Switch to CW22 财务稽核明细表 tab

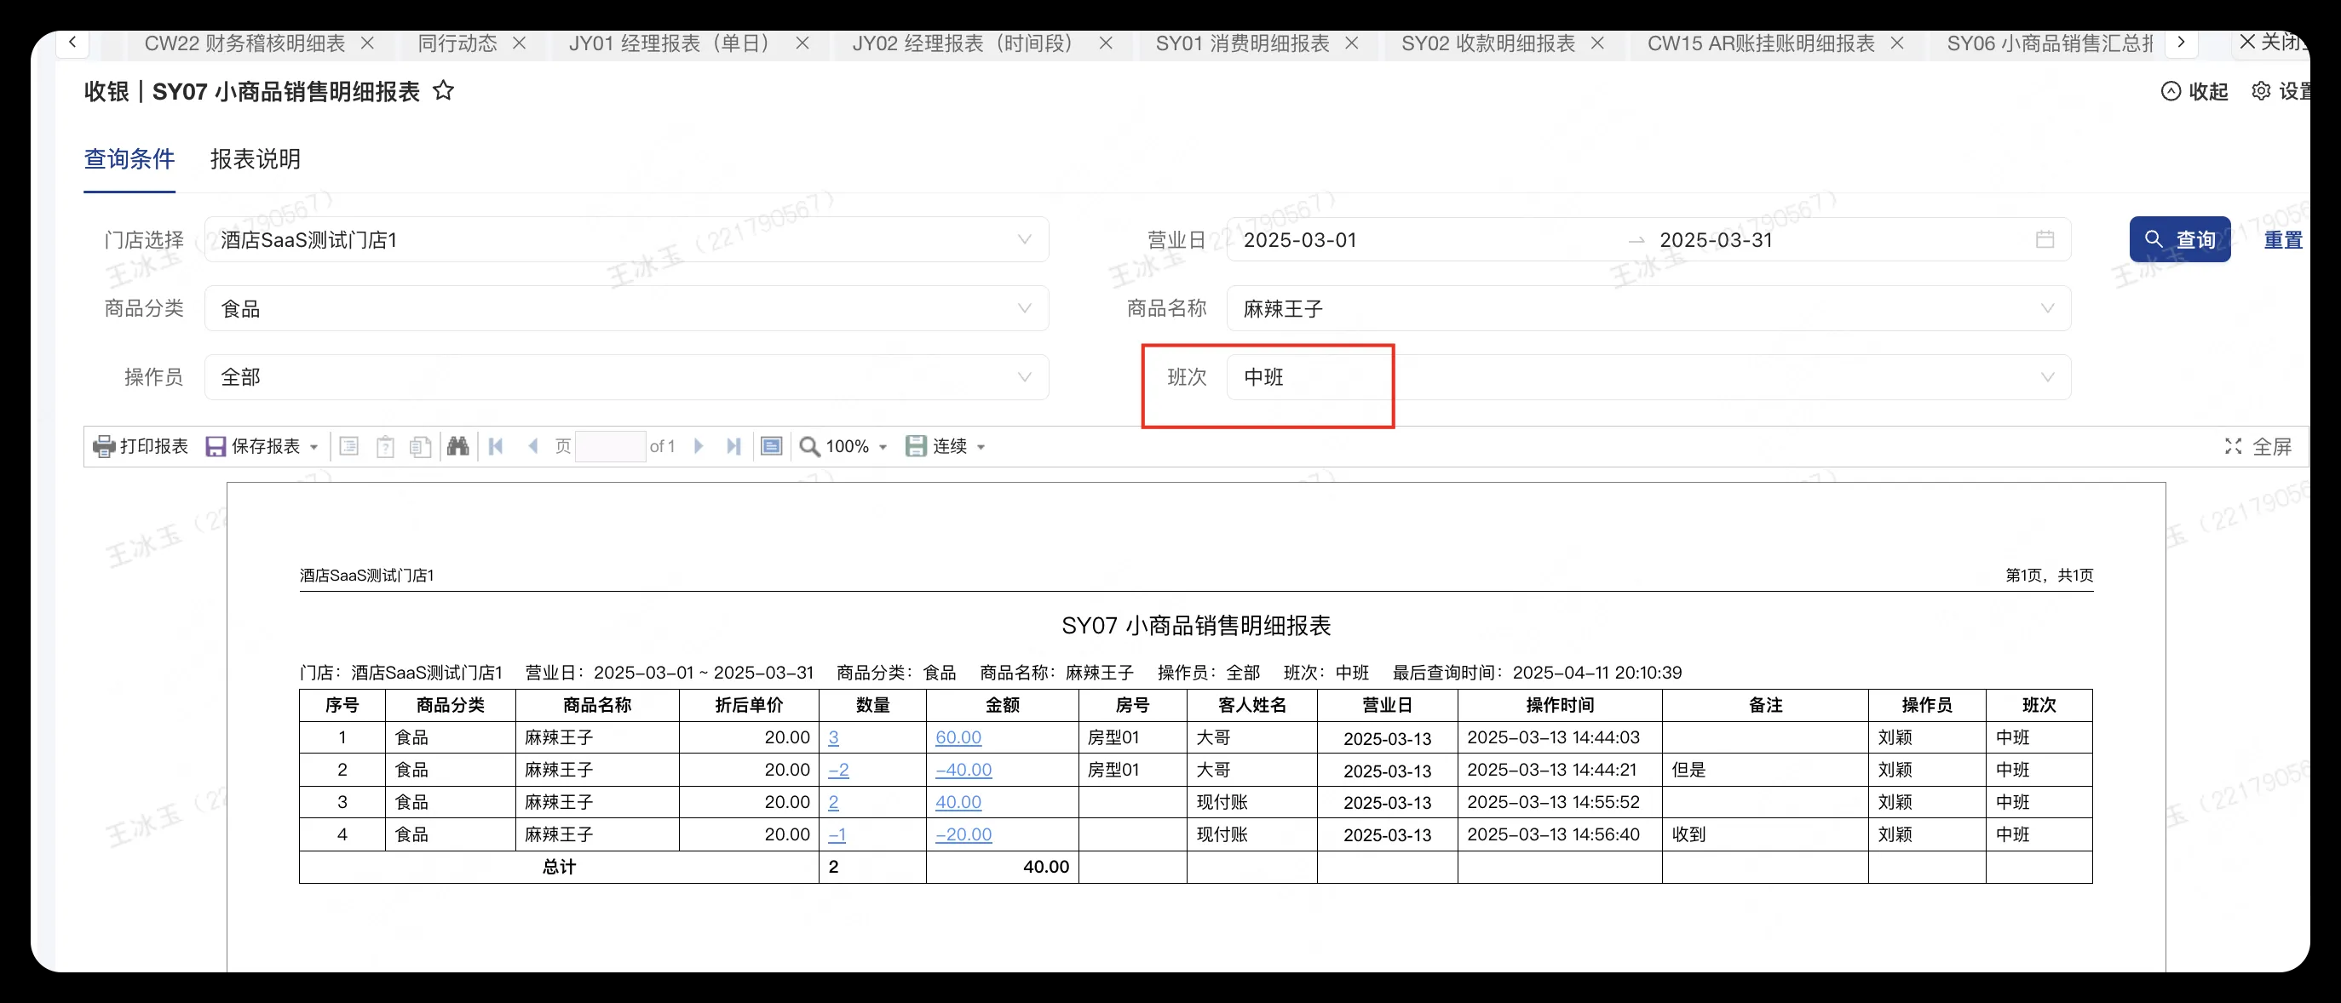pos(244,43)
